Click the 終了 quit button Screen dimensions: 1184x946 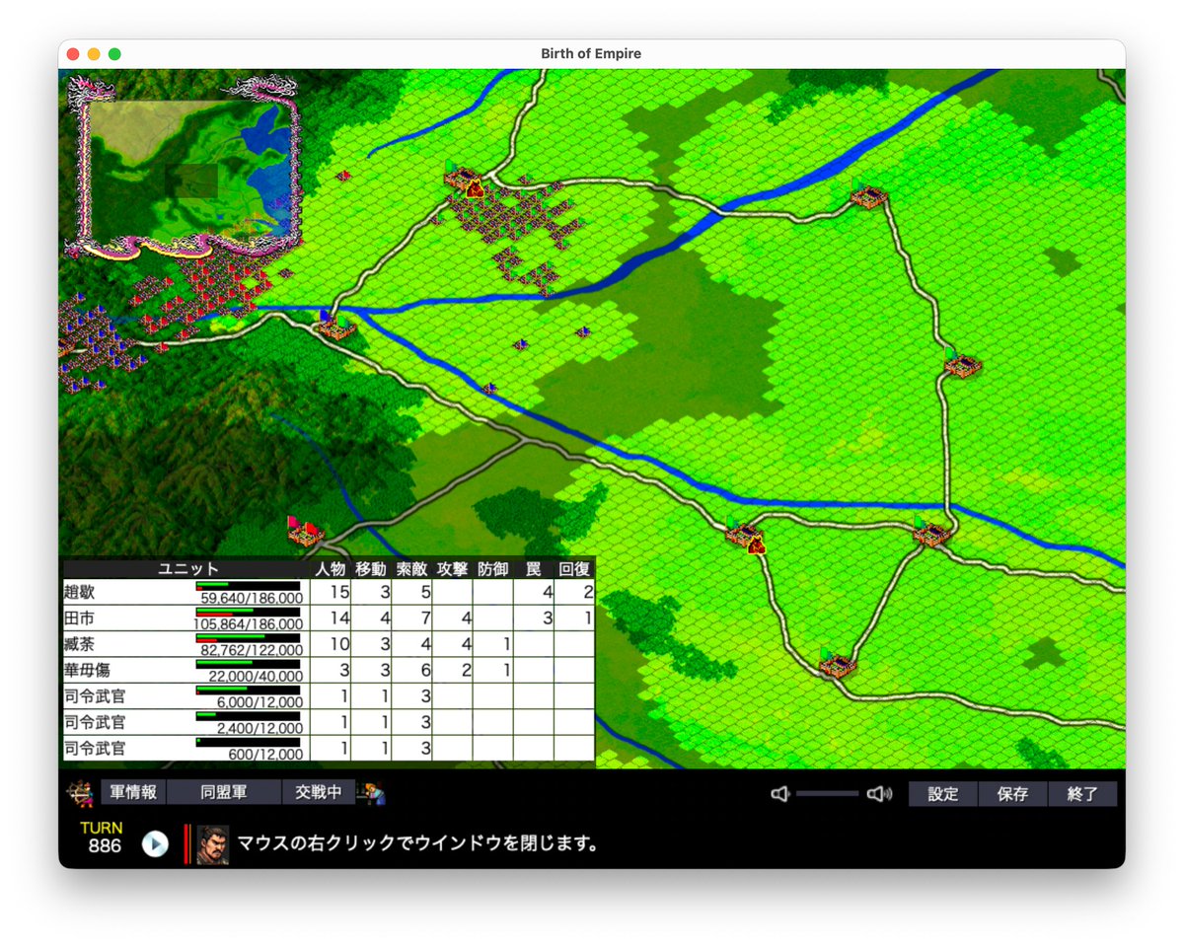1082,793
